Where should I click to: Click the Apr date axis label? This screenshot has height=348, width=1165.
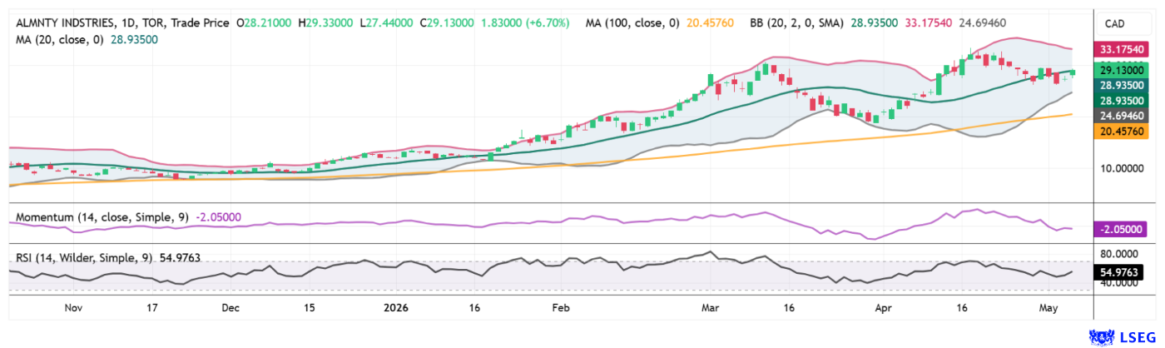pos(885,308)
